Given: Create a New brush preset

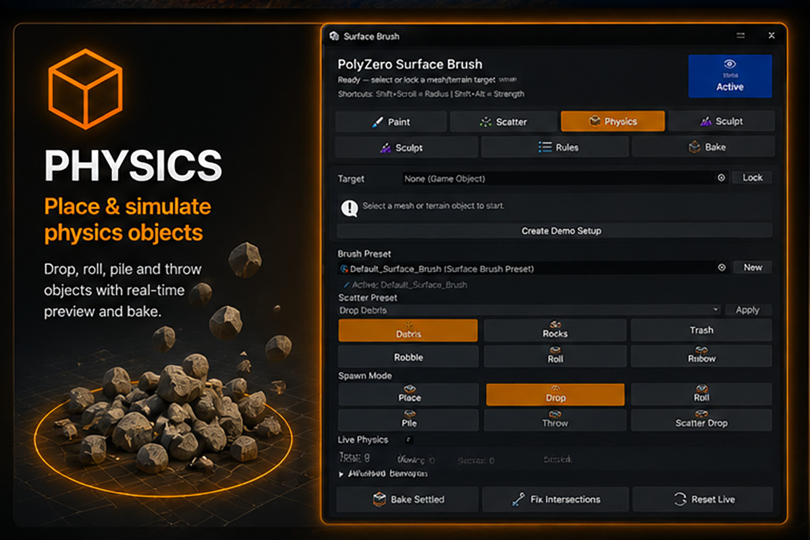Looking at the screenshot, I should (753, 267).
